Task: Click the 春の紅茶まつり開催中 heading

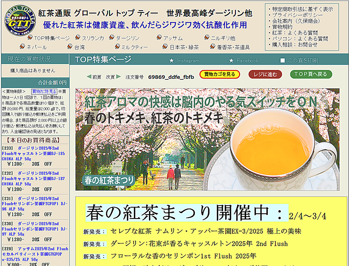Action: click(187, 212)
